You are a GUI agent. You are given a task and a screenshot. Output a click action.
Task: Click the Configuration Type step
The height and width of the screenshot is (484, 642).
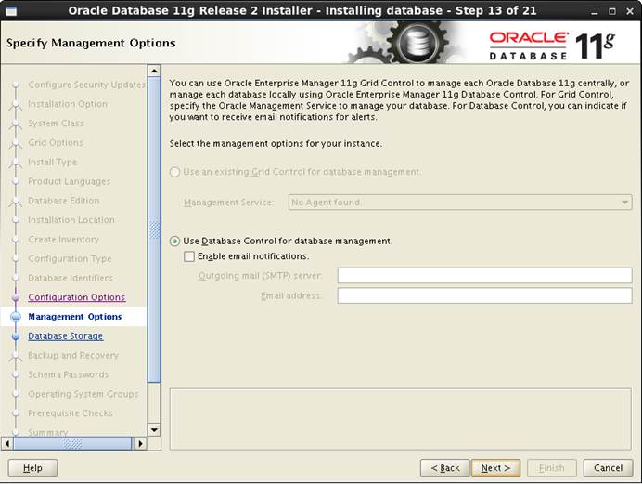[x=70, y=259]
